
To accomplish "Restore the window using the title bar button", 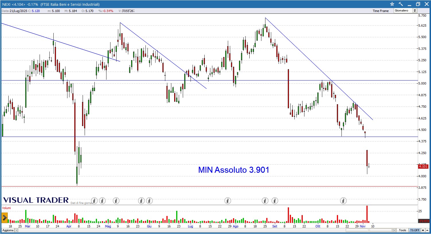I will point(418,4).
